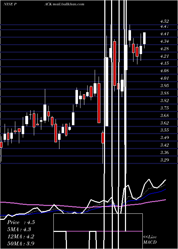The height and width of the screenshot is (249, 178).
Task: Click the 3.55 price axis label
Action: (x=164, y=130)
